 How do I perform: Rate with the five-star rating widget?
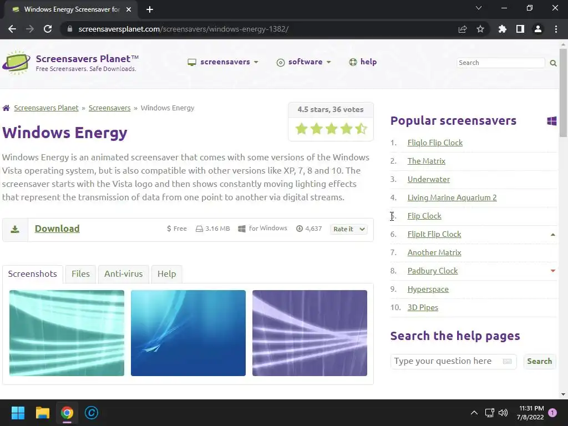331,129
